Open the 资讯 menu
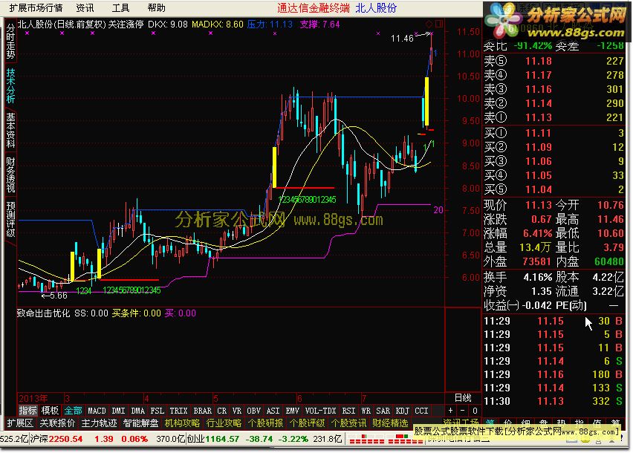This screenshot has width=633, height=453. pyautogui.click(x=85, y=7)
